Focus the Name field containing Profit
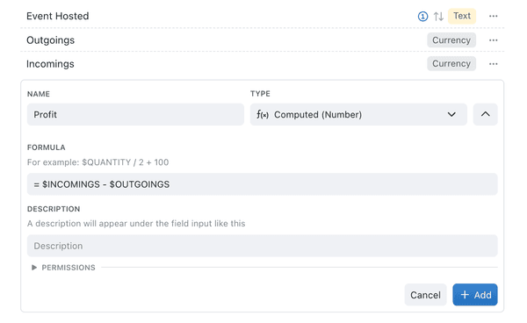Screen dimensions: 527x323 (x=135, y=114)
